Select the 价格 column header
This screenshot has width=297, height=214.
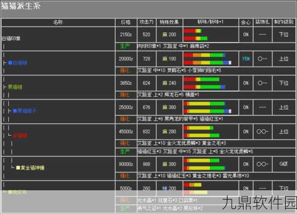(126, 22)
